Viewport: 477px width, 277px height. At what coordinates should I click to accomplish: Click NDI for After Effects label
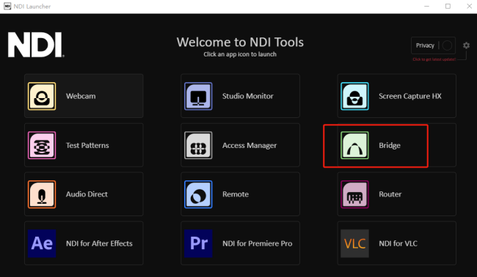pos(99,243)
